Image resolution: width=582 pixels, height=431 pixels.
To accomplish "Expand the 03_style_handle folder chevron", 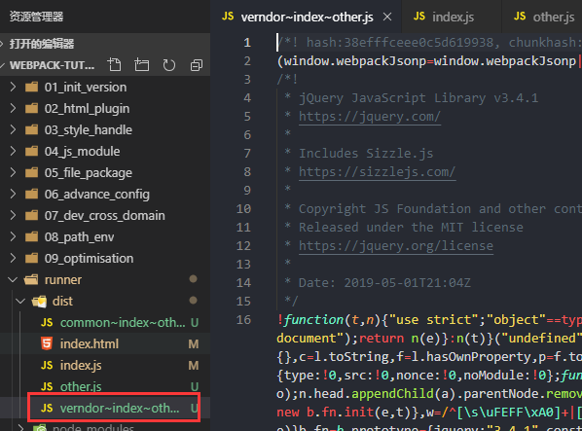I will tap(13, 129).
